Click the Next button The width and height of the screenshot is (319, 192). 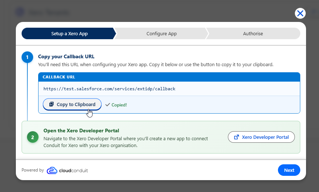289,170
